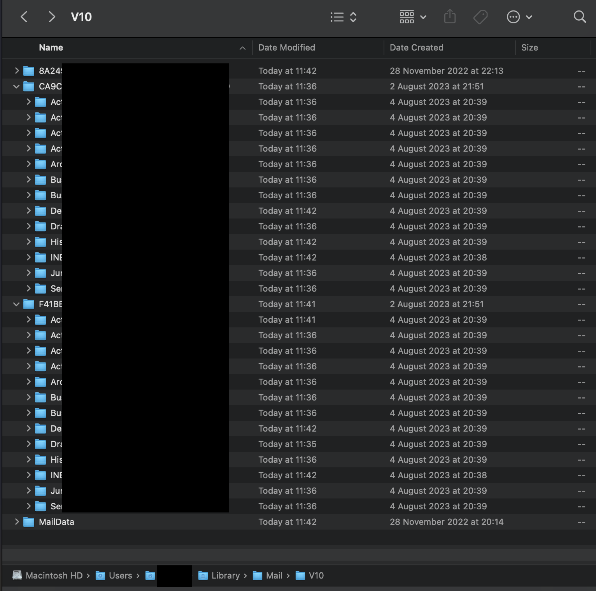The image size is (596, 591).
Task: Select the CA9C folder icon
Action: click(29, 86)
